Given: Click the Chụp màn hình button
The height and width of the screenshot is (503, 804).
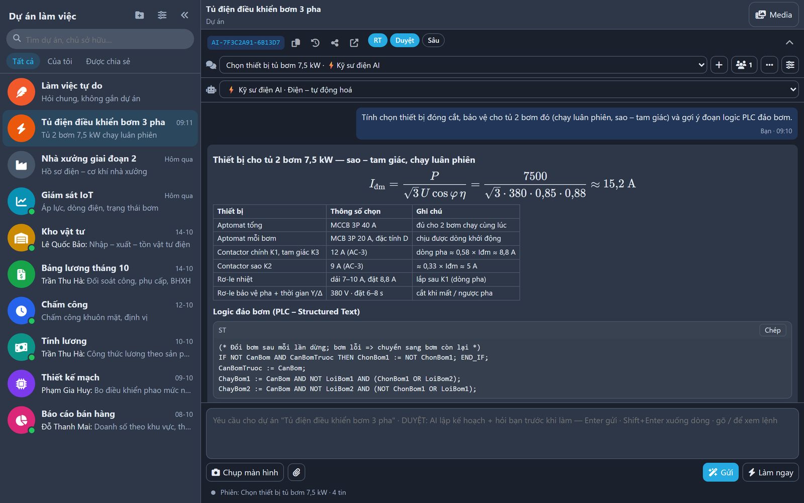Looking at the screenshot, I should pos(245,472).
